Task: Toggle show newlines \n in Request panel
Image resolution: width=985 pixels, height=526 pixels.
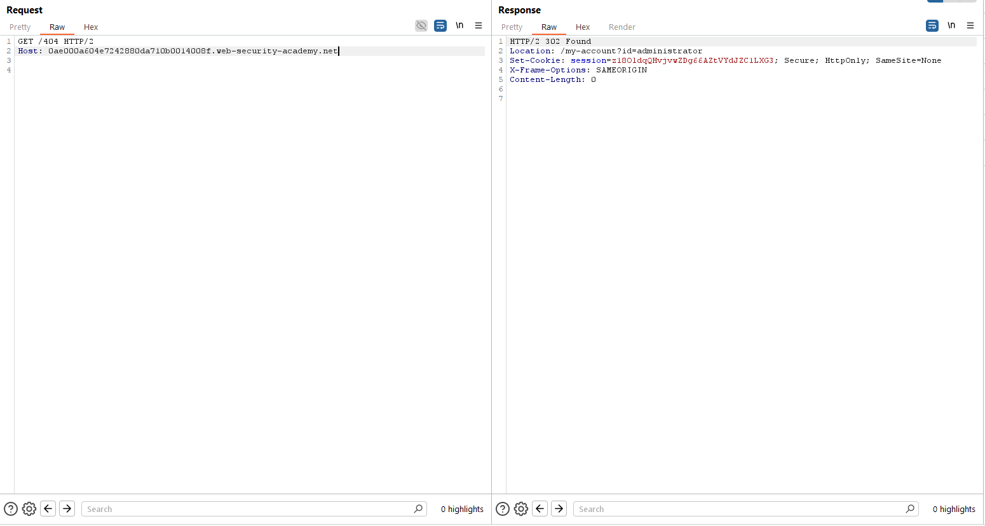Action: click(x=459, y=26)
